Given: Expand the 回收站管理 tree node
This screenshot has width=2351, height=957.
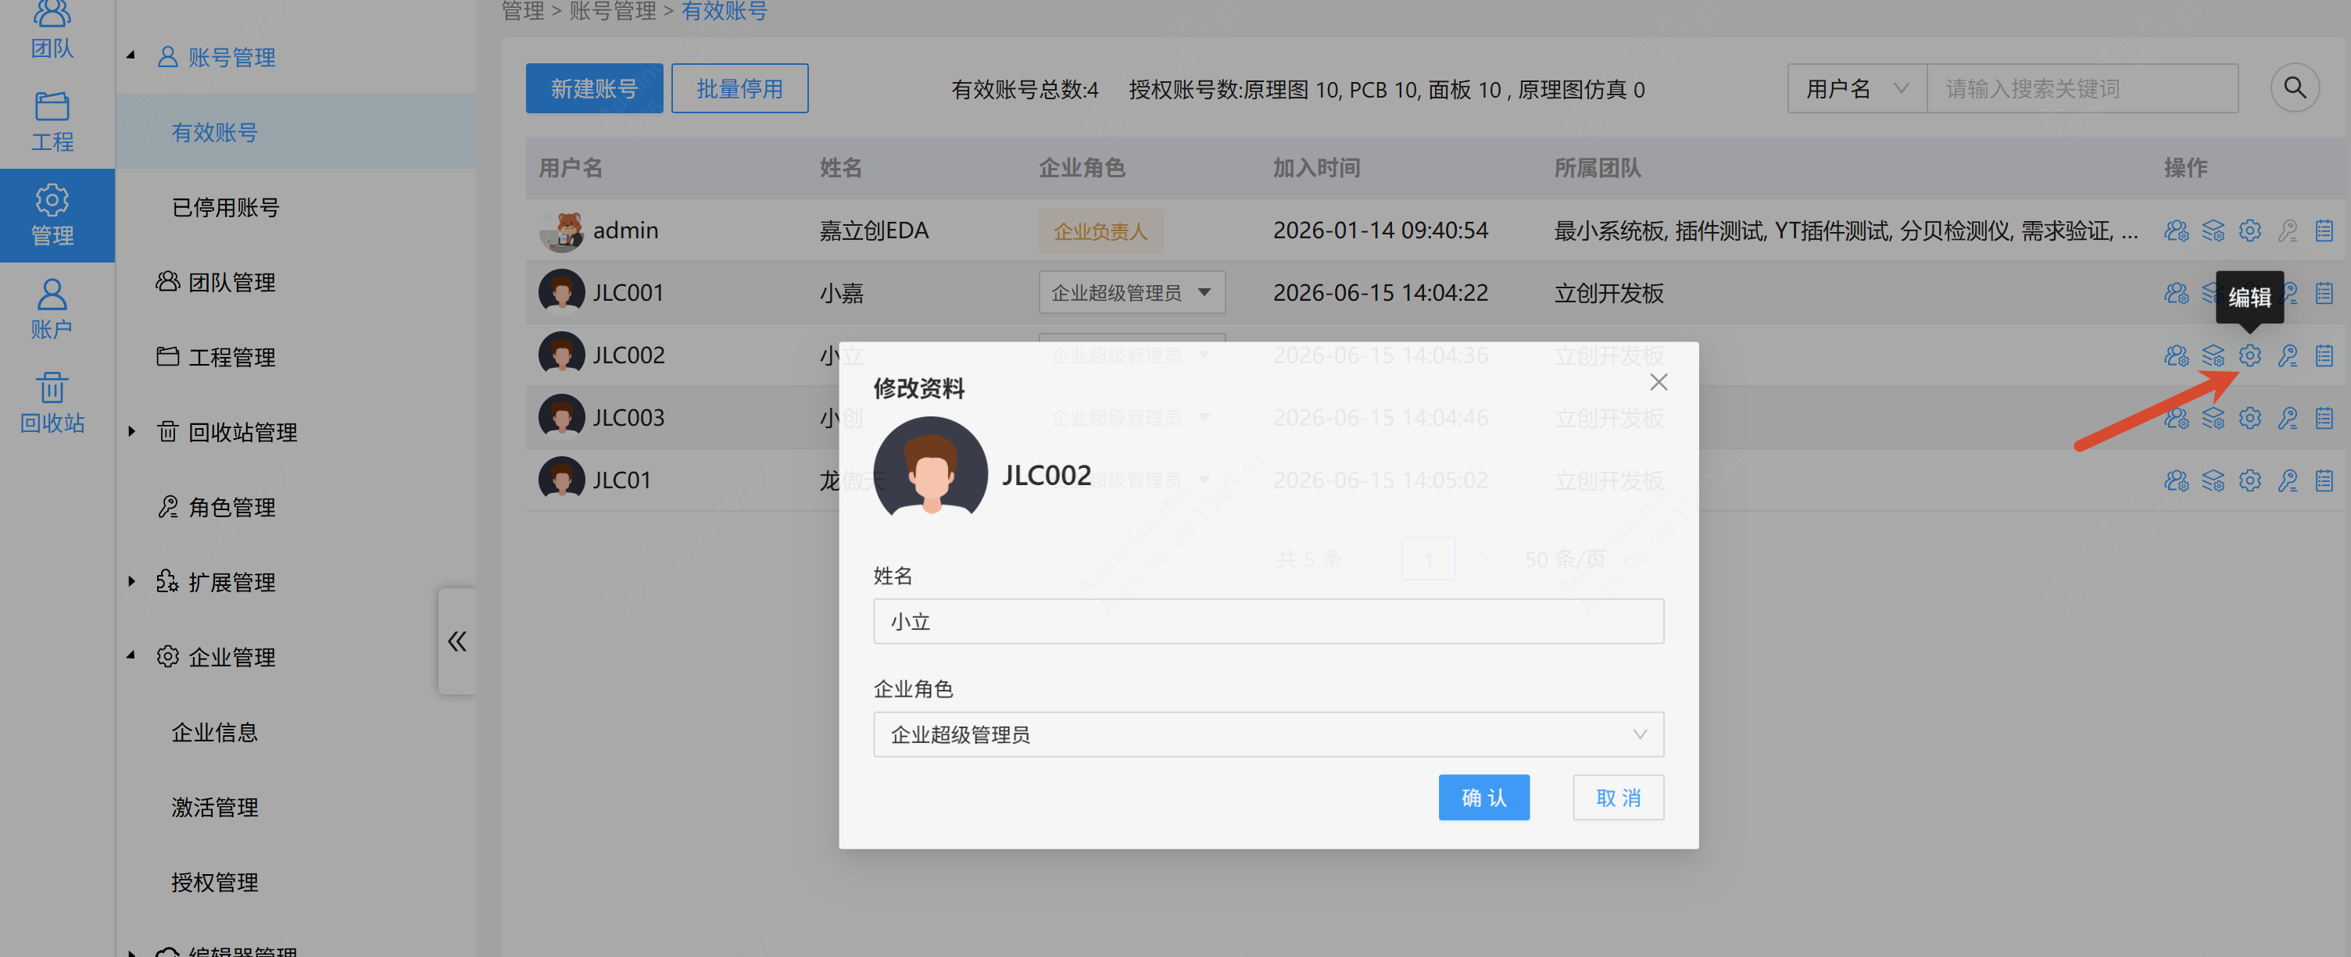Looking at the screenshot, I should click(131, 430).
